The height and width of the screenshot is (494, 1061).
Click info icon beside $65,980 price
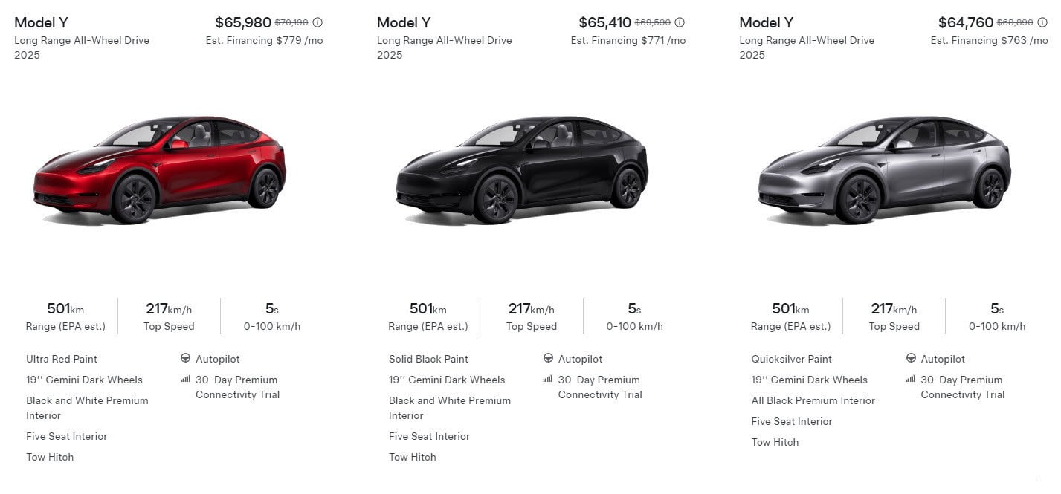(317, 22)
